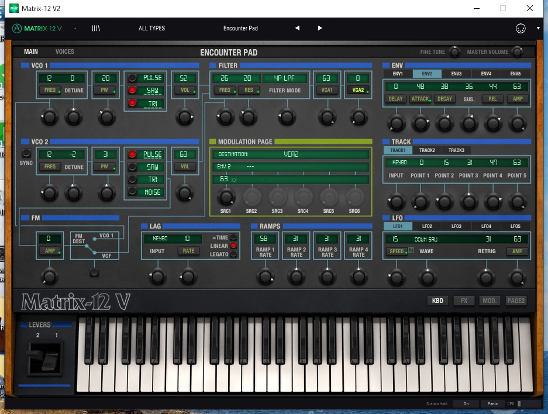Click the VCO 1 PW button

point(105,90)
